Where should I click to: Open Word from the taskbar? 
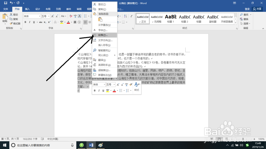click(x=91, y=145)
